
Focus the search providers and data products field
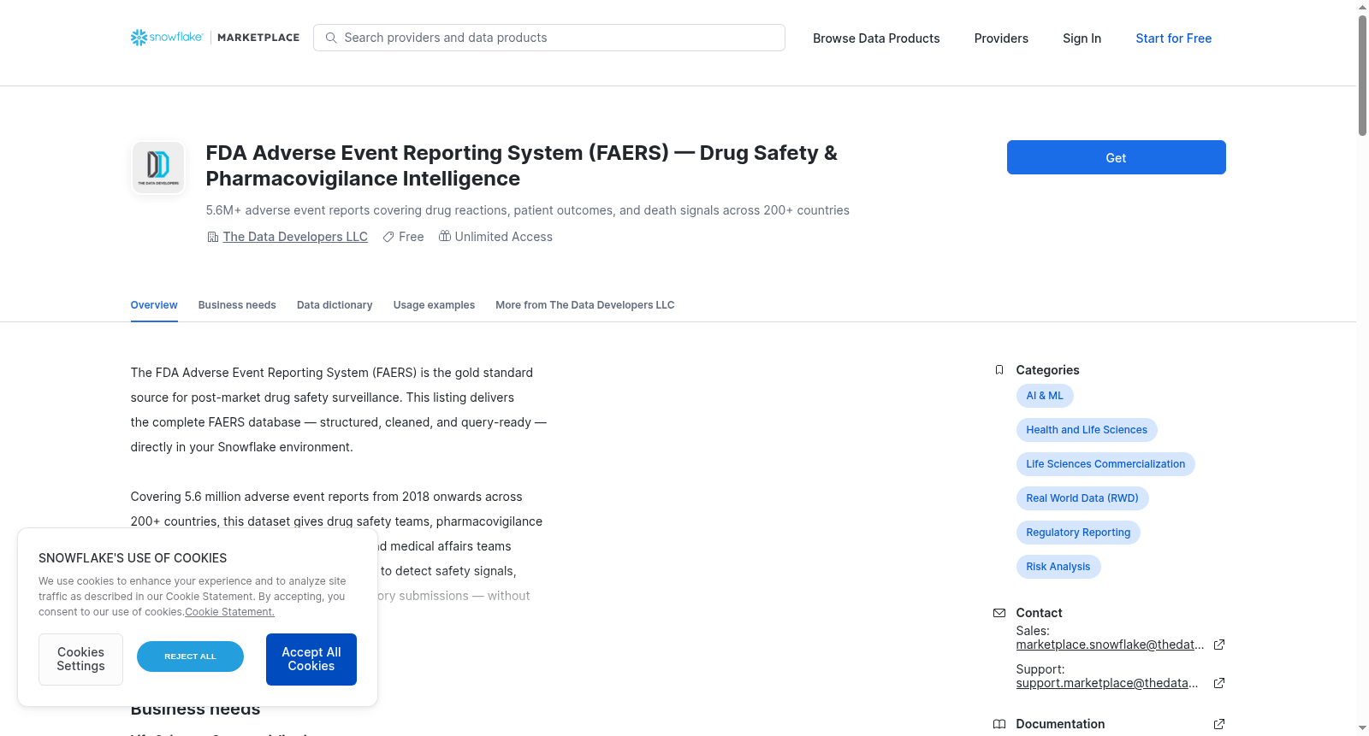549,38
